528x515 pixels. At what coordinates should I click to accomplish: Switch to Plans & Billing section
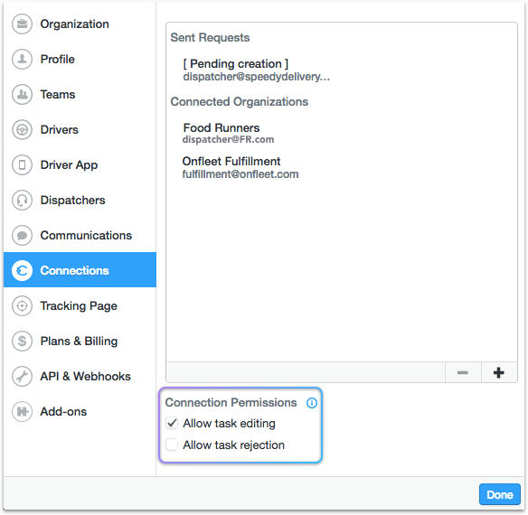(80, 341)
